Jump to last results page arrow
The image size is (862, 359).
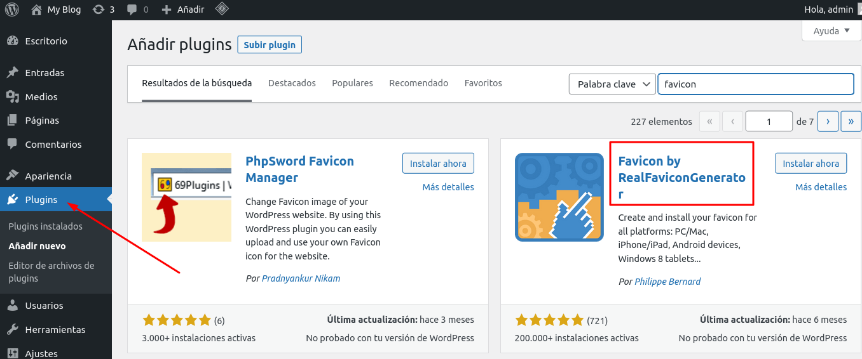tap(851, 121)
